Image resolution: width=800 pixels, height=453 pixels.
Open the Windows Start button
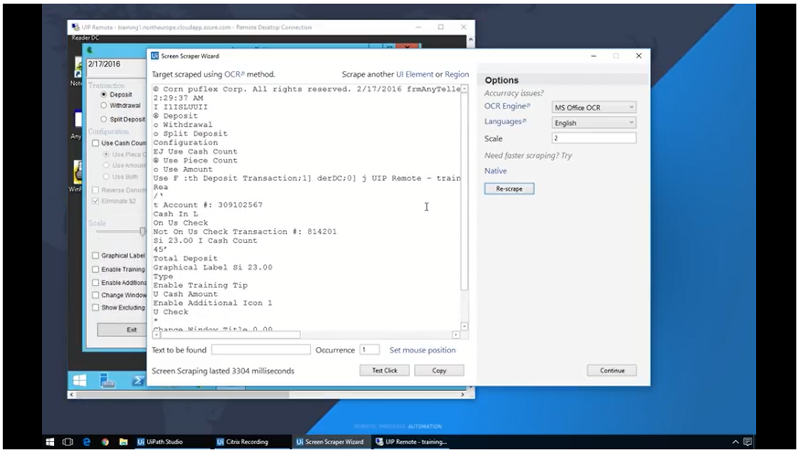pyautogui.click(x=50, y=442)
